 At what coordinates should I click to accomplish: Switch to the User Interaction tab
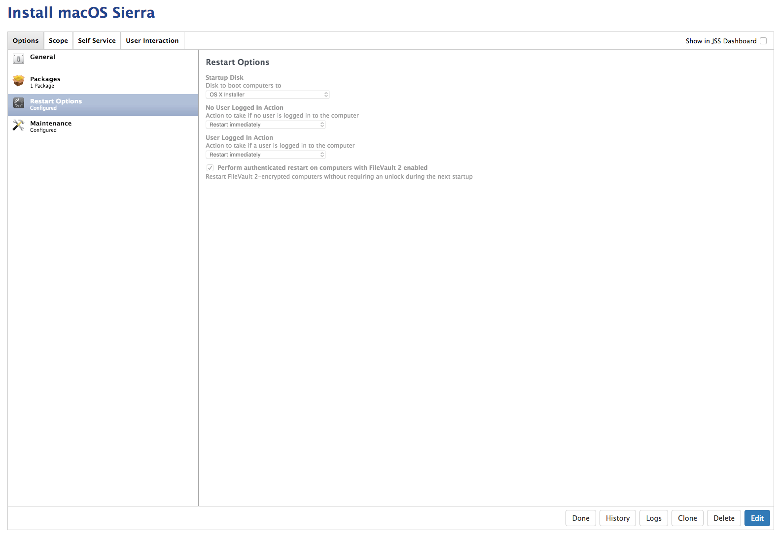(x=152, y=41)
